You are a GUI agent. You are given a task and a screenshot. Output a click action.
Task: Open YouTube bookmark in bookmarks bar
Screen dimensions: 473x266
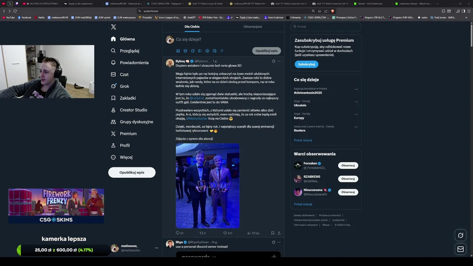coord(8,17)
